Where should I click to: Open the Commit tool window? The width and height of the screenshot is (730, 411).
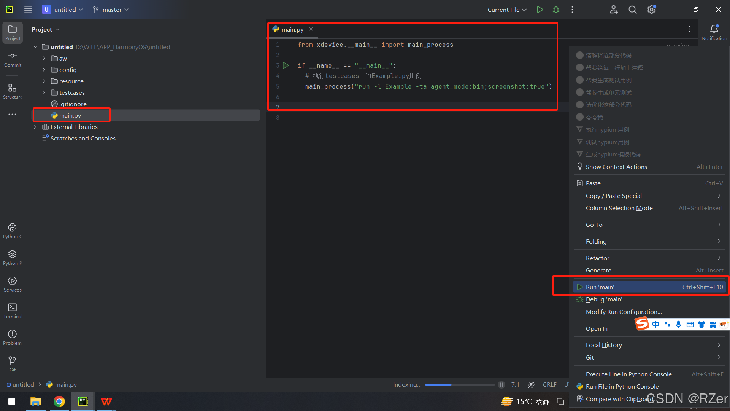(13, 60)
